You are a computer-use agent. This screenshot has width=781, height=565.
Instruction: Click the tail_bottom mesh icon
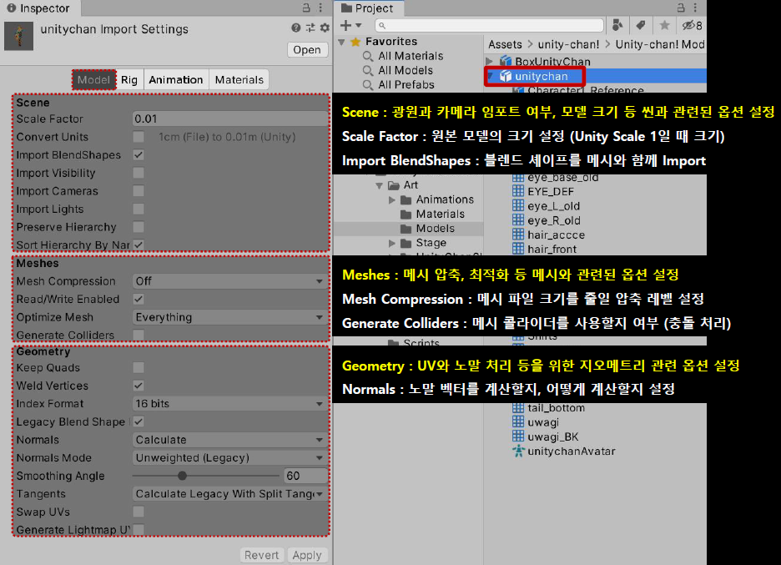tap(518, 407)
